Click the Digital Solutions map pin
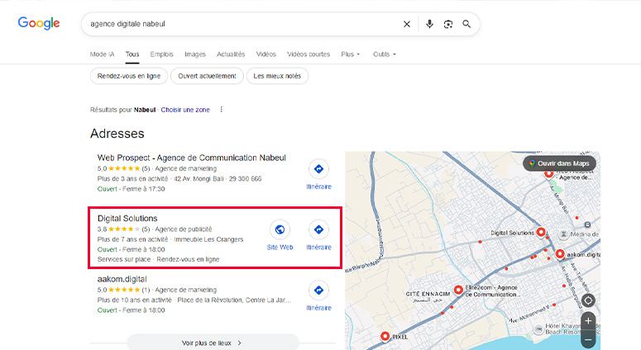This screenshot has height=350, width=641. point(541,232)
